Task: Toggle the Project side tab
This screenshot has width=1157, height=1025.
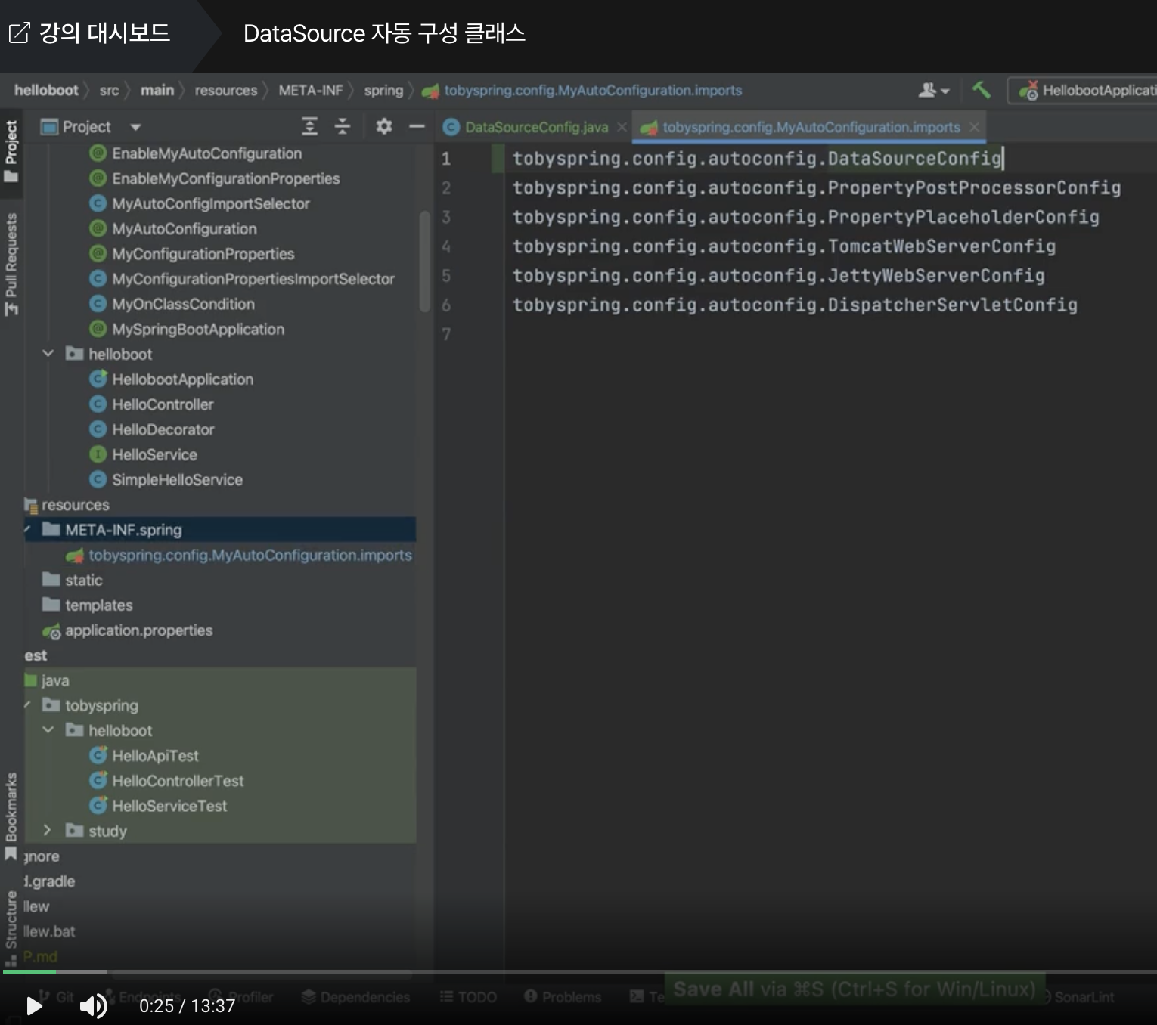Action: 11,150
